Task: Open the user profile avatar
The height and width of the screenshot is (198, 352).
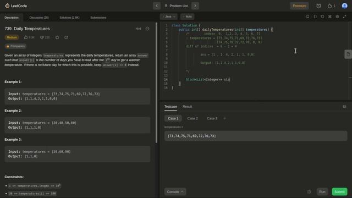Action: pos(345,6)
